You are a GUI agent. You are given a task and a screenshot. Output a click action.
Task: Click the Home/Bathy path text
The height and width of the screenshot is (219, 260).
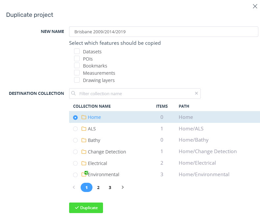coord(194,140)
